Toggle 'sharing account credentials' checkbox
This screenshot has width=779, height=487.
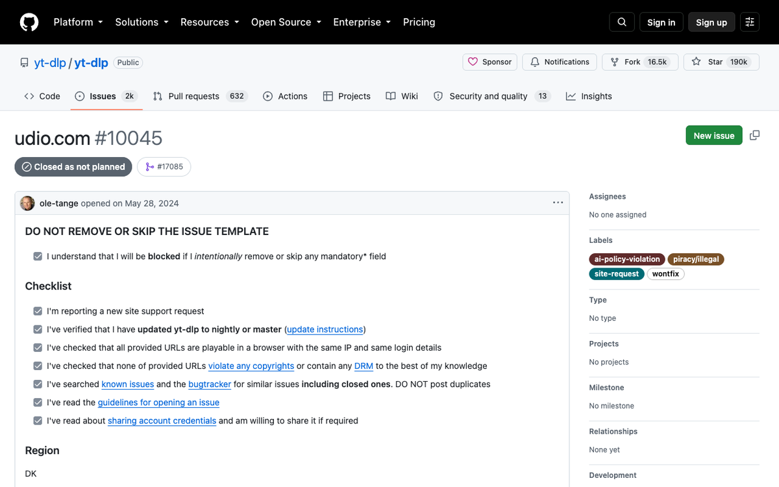(x=38, y=421)
